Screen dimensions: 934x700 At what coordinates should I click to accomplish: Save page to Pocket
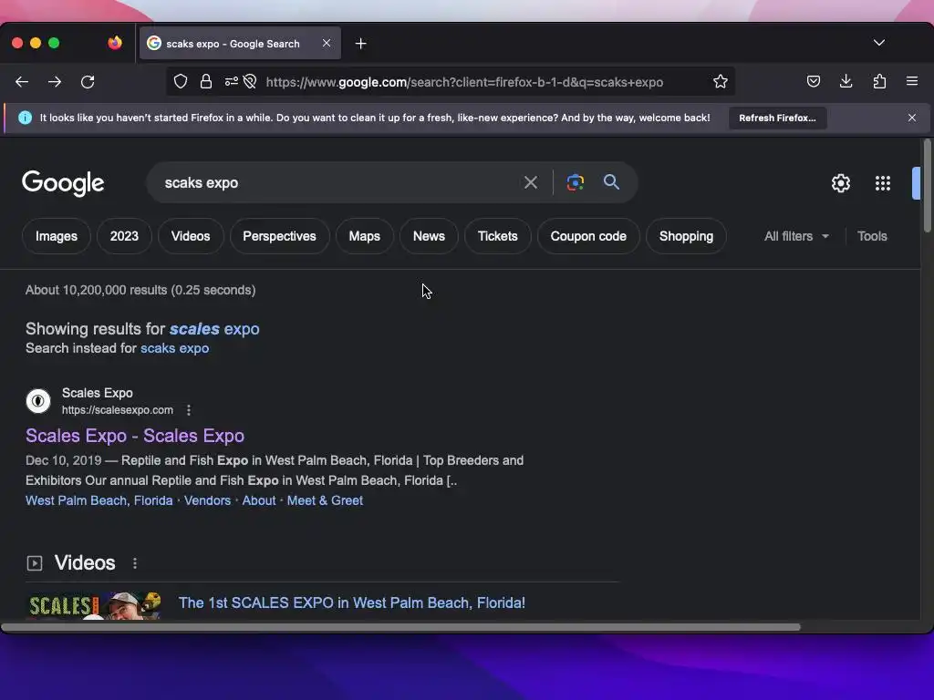[813, 81]
